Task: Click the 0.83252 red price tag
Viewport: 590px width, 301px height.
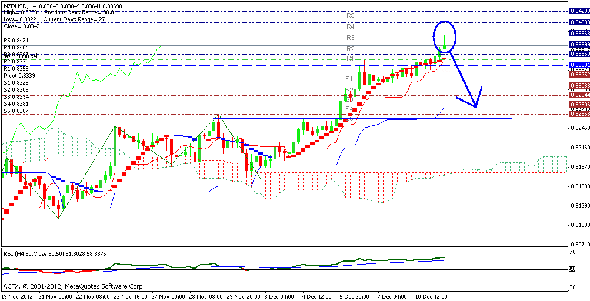Action: (x=579, y=75)
